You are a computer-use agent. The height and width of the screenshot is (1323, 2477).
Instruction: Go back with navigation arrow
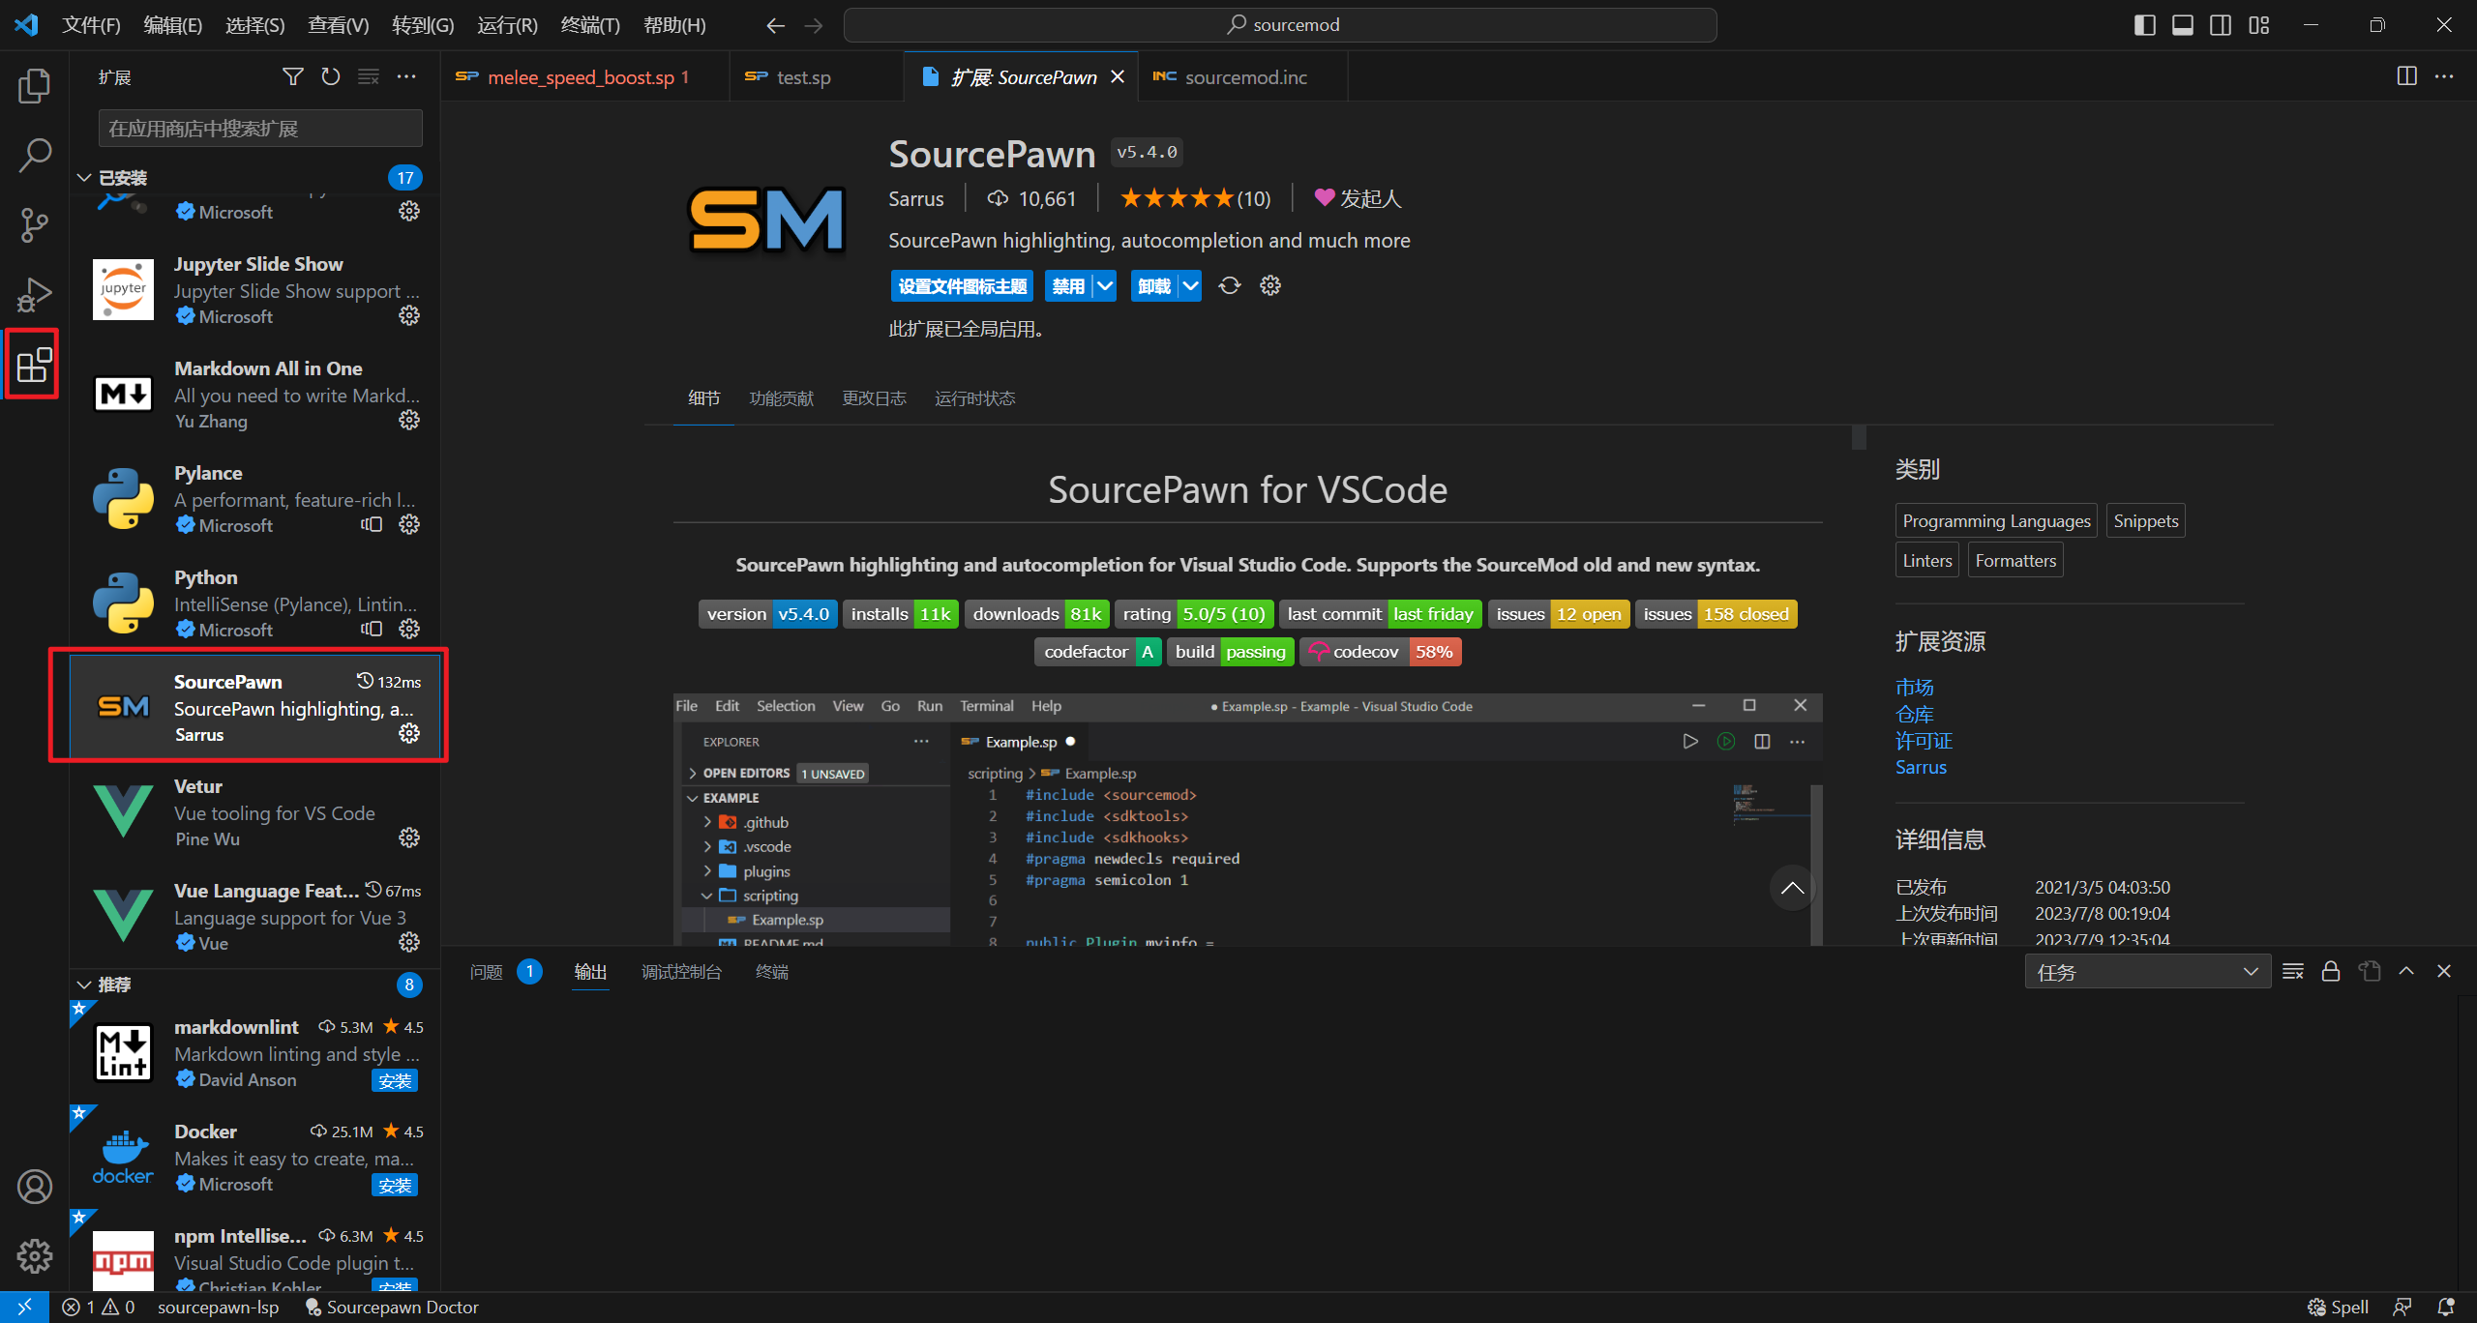pyautogui.click(x=775, y=25)
